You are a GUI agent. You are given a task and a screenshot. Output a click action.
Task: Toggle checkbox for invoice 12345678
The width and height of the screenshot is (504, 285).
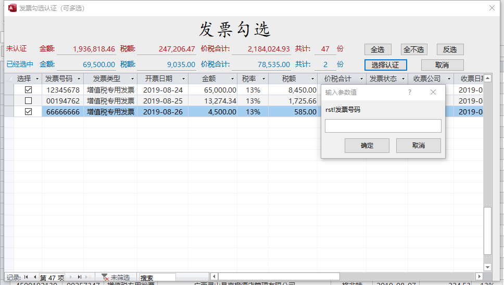pos(28,90)
